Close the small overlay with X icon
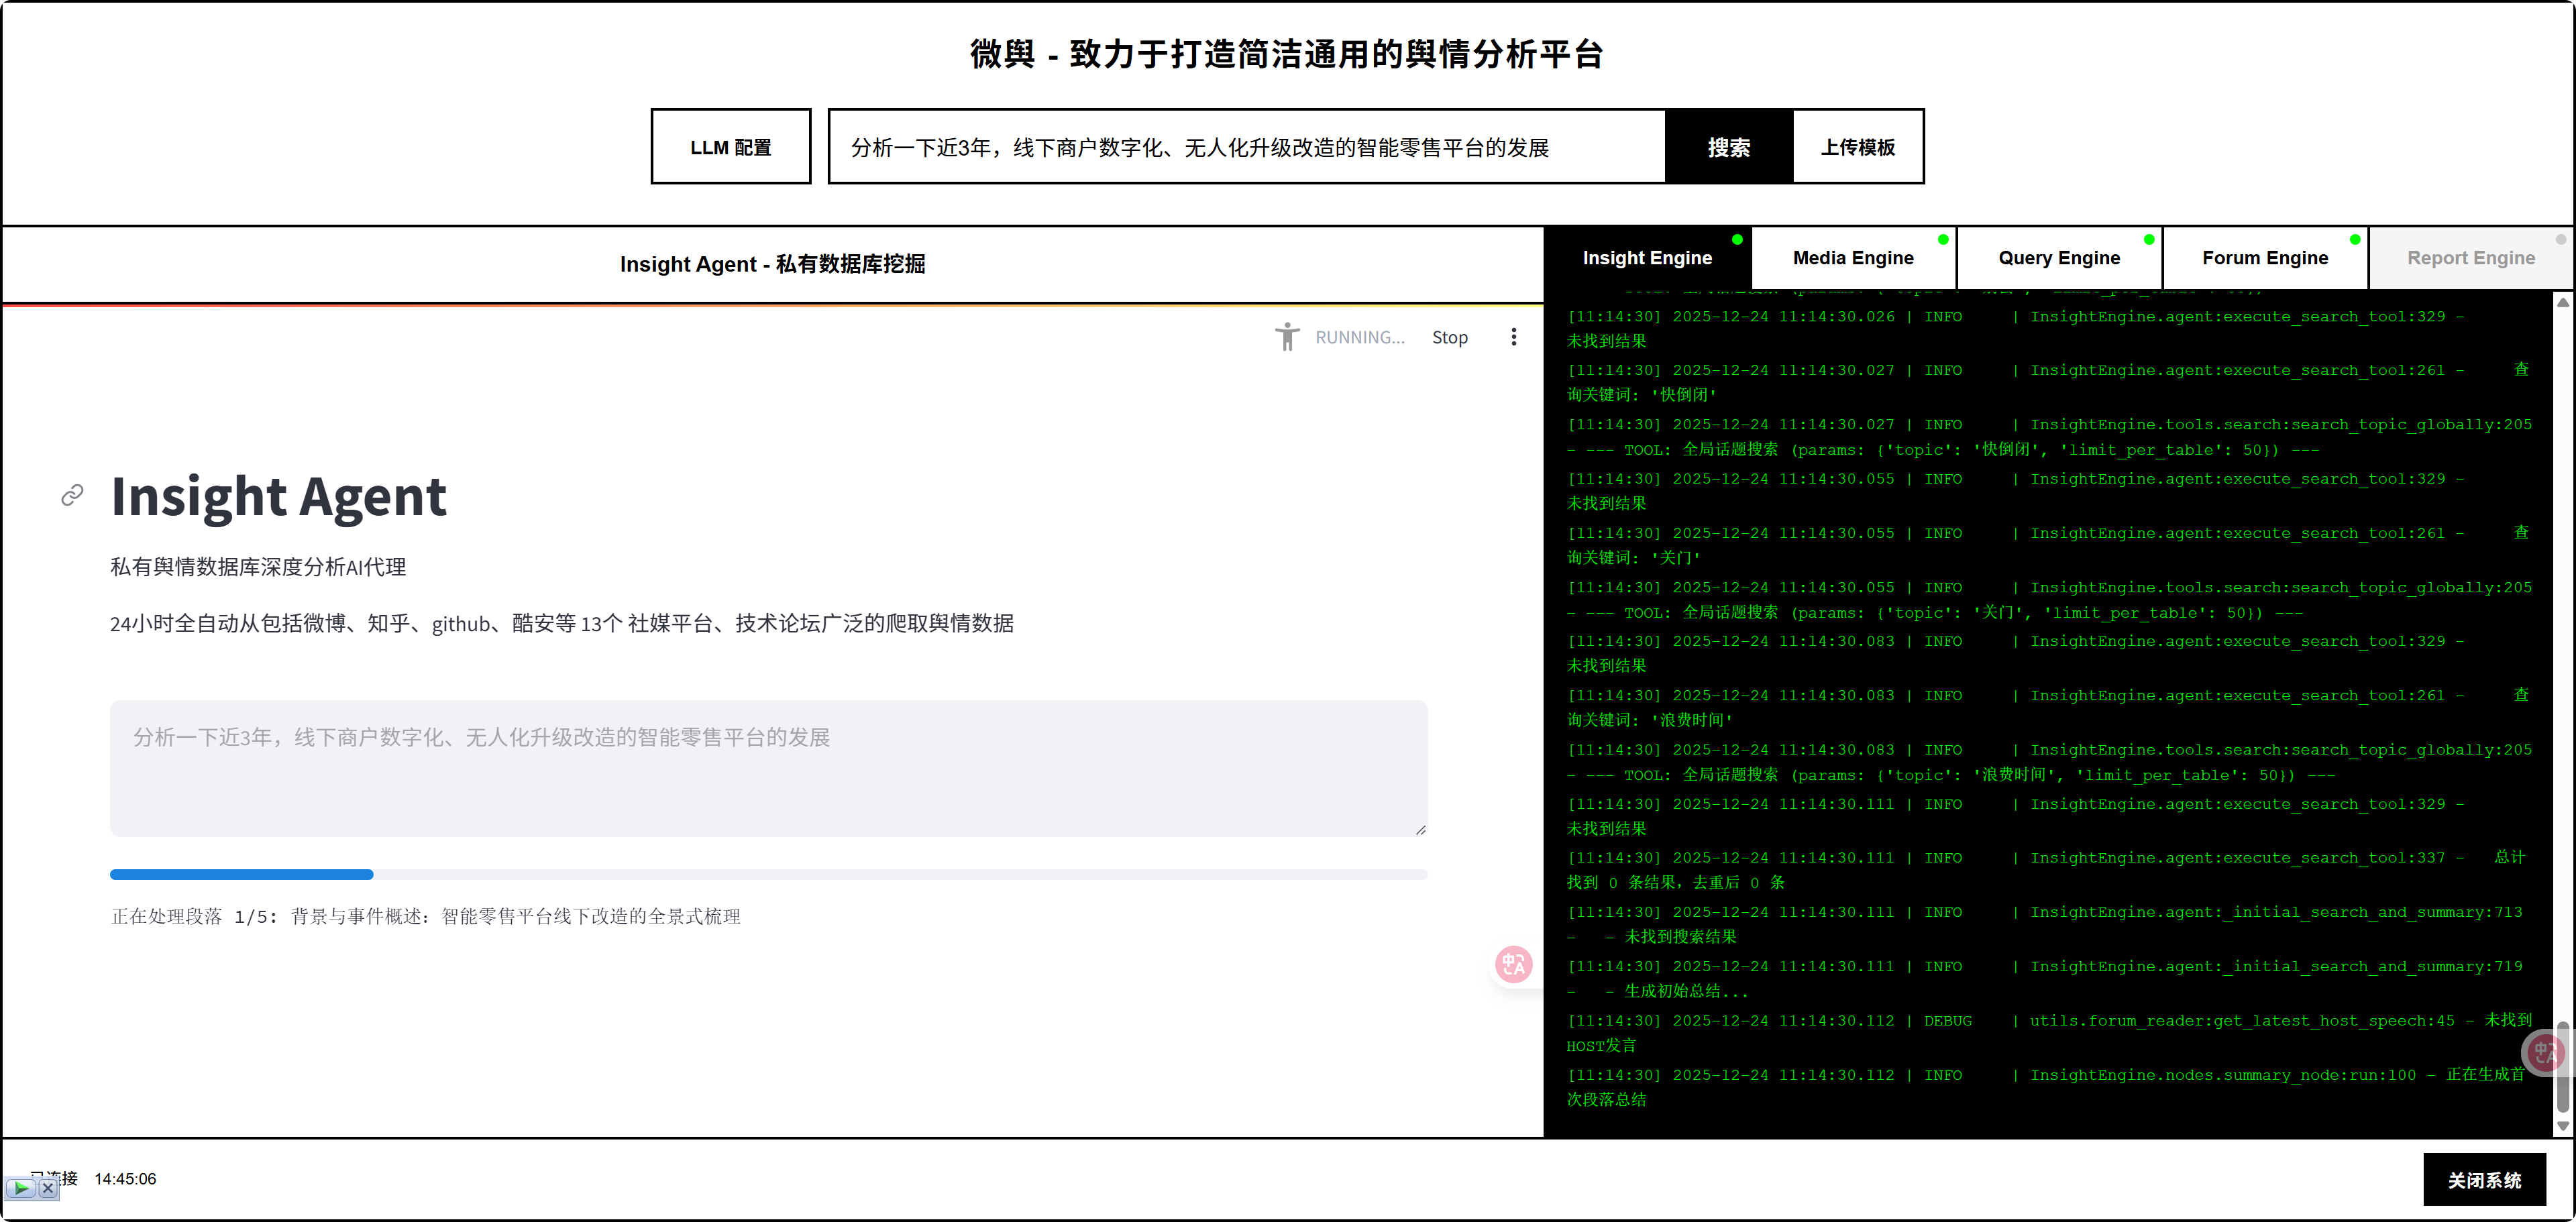This screenshot has width=2576, height=1222. point(47,1188)
